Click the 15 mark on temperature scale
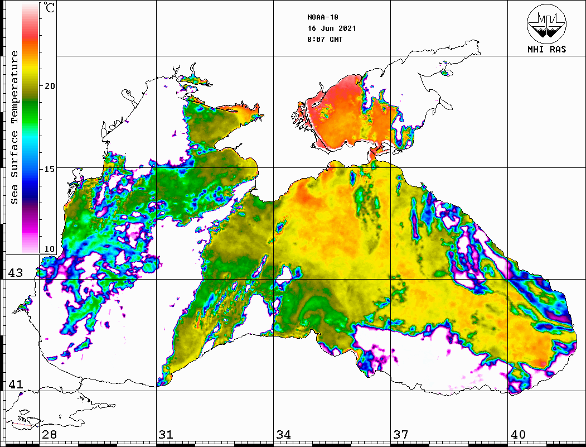 tap(49, 169)
